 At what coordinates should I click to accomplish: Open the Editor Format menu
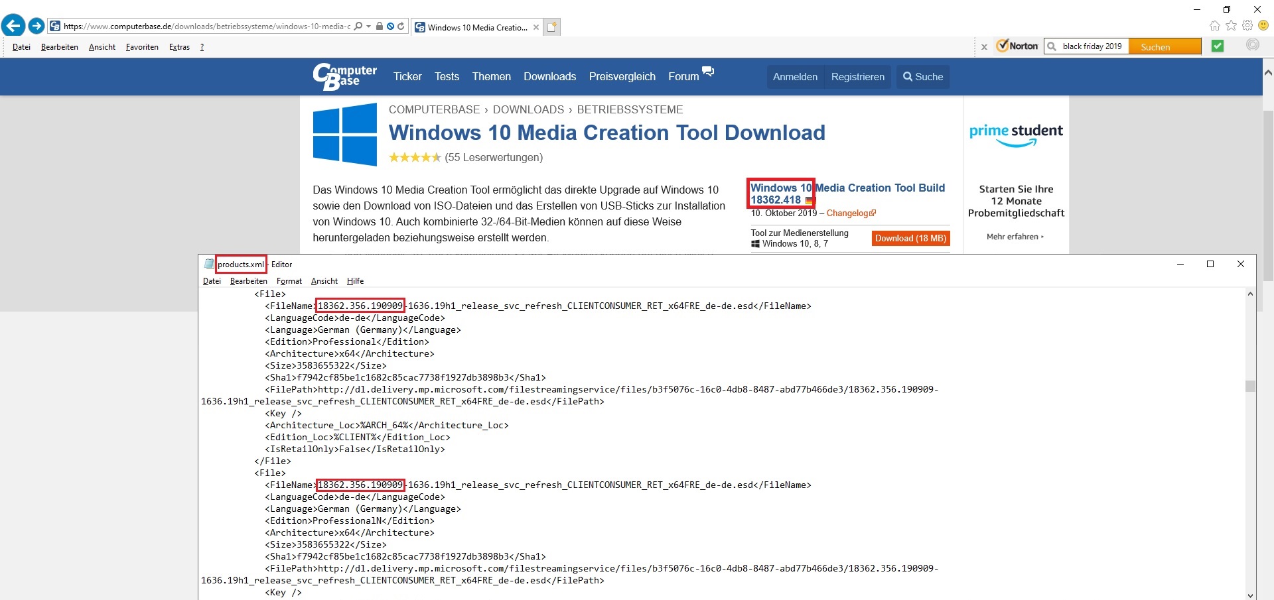289,281
